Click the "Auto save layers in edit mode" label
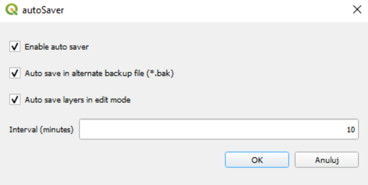Viewport: 368px width, 185px height. click(78, 100)
